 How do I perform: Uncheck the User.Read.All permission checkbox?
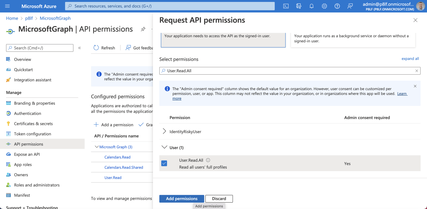164,164
